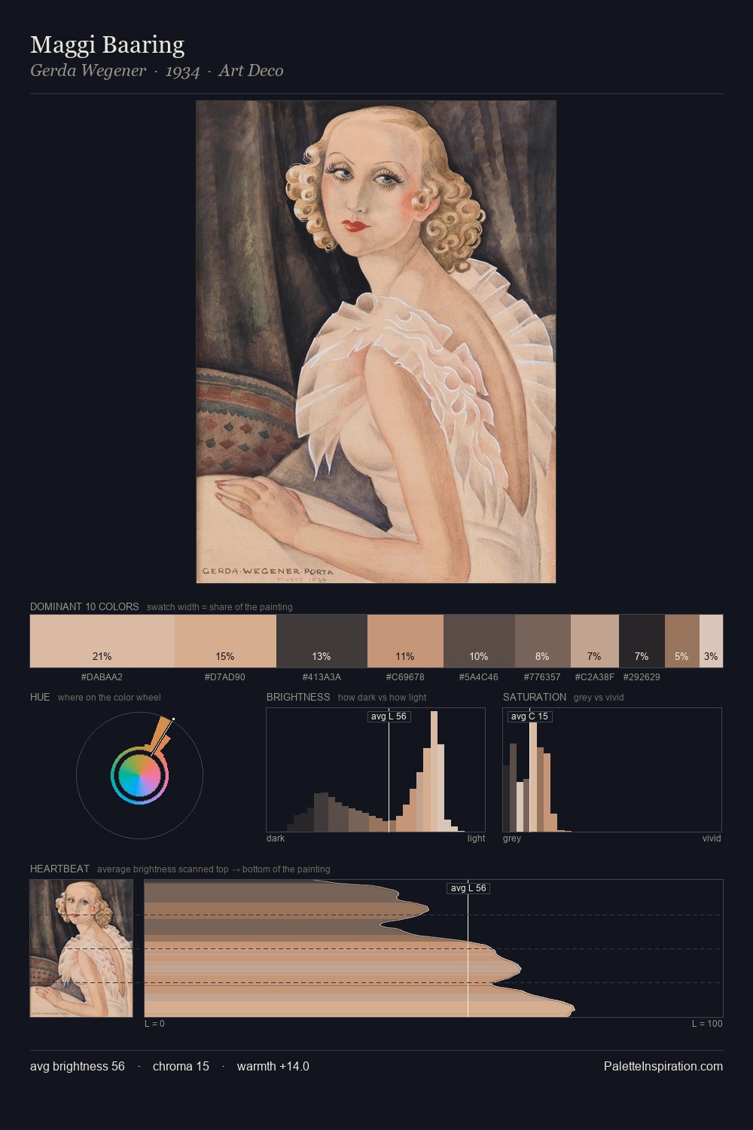Open the PaletteInspiration.com link

point(663,1066)
